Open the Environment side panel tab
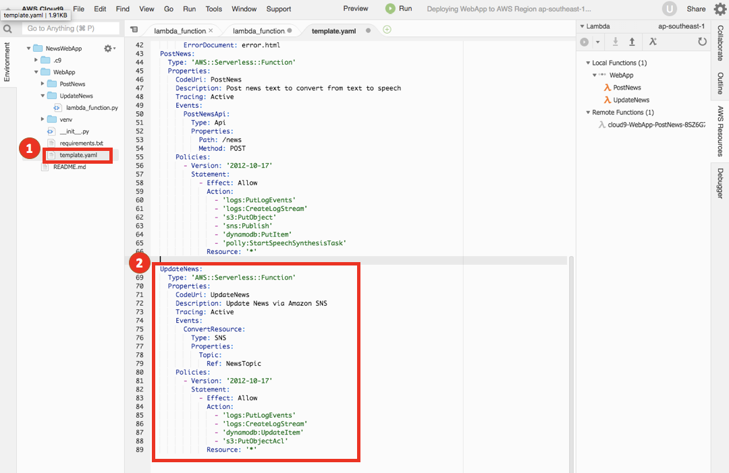Viewport: 729px width, 473px height. click(x=7, y=62)
